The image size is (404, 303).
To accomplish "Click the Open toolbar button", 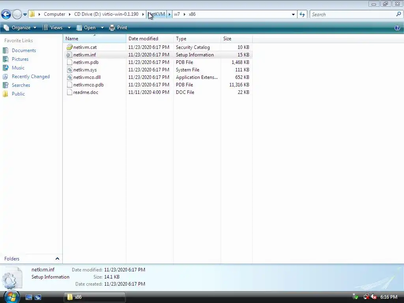I will [86, 28].
